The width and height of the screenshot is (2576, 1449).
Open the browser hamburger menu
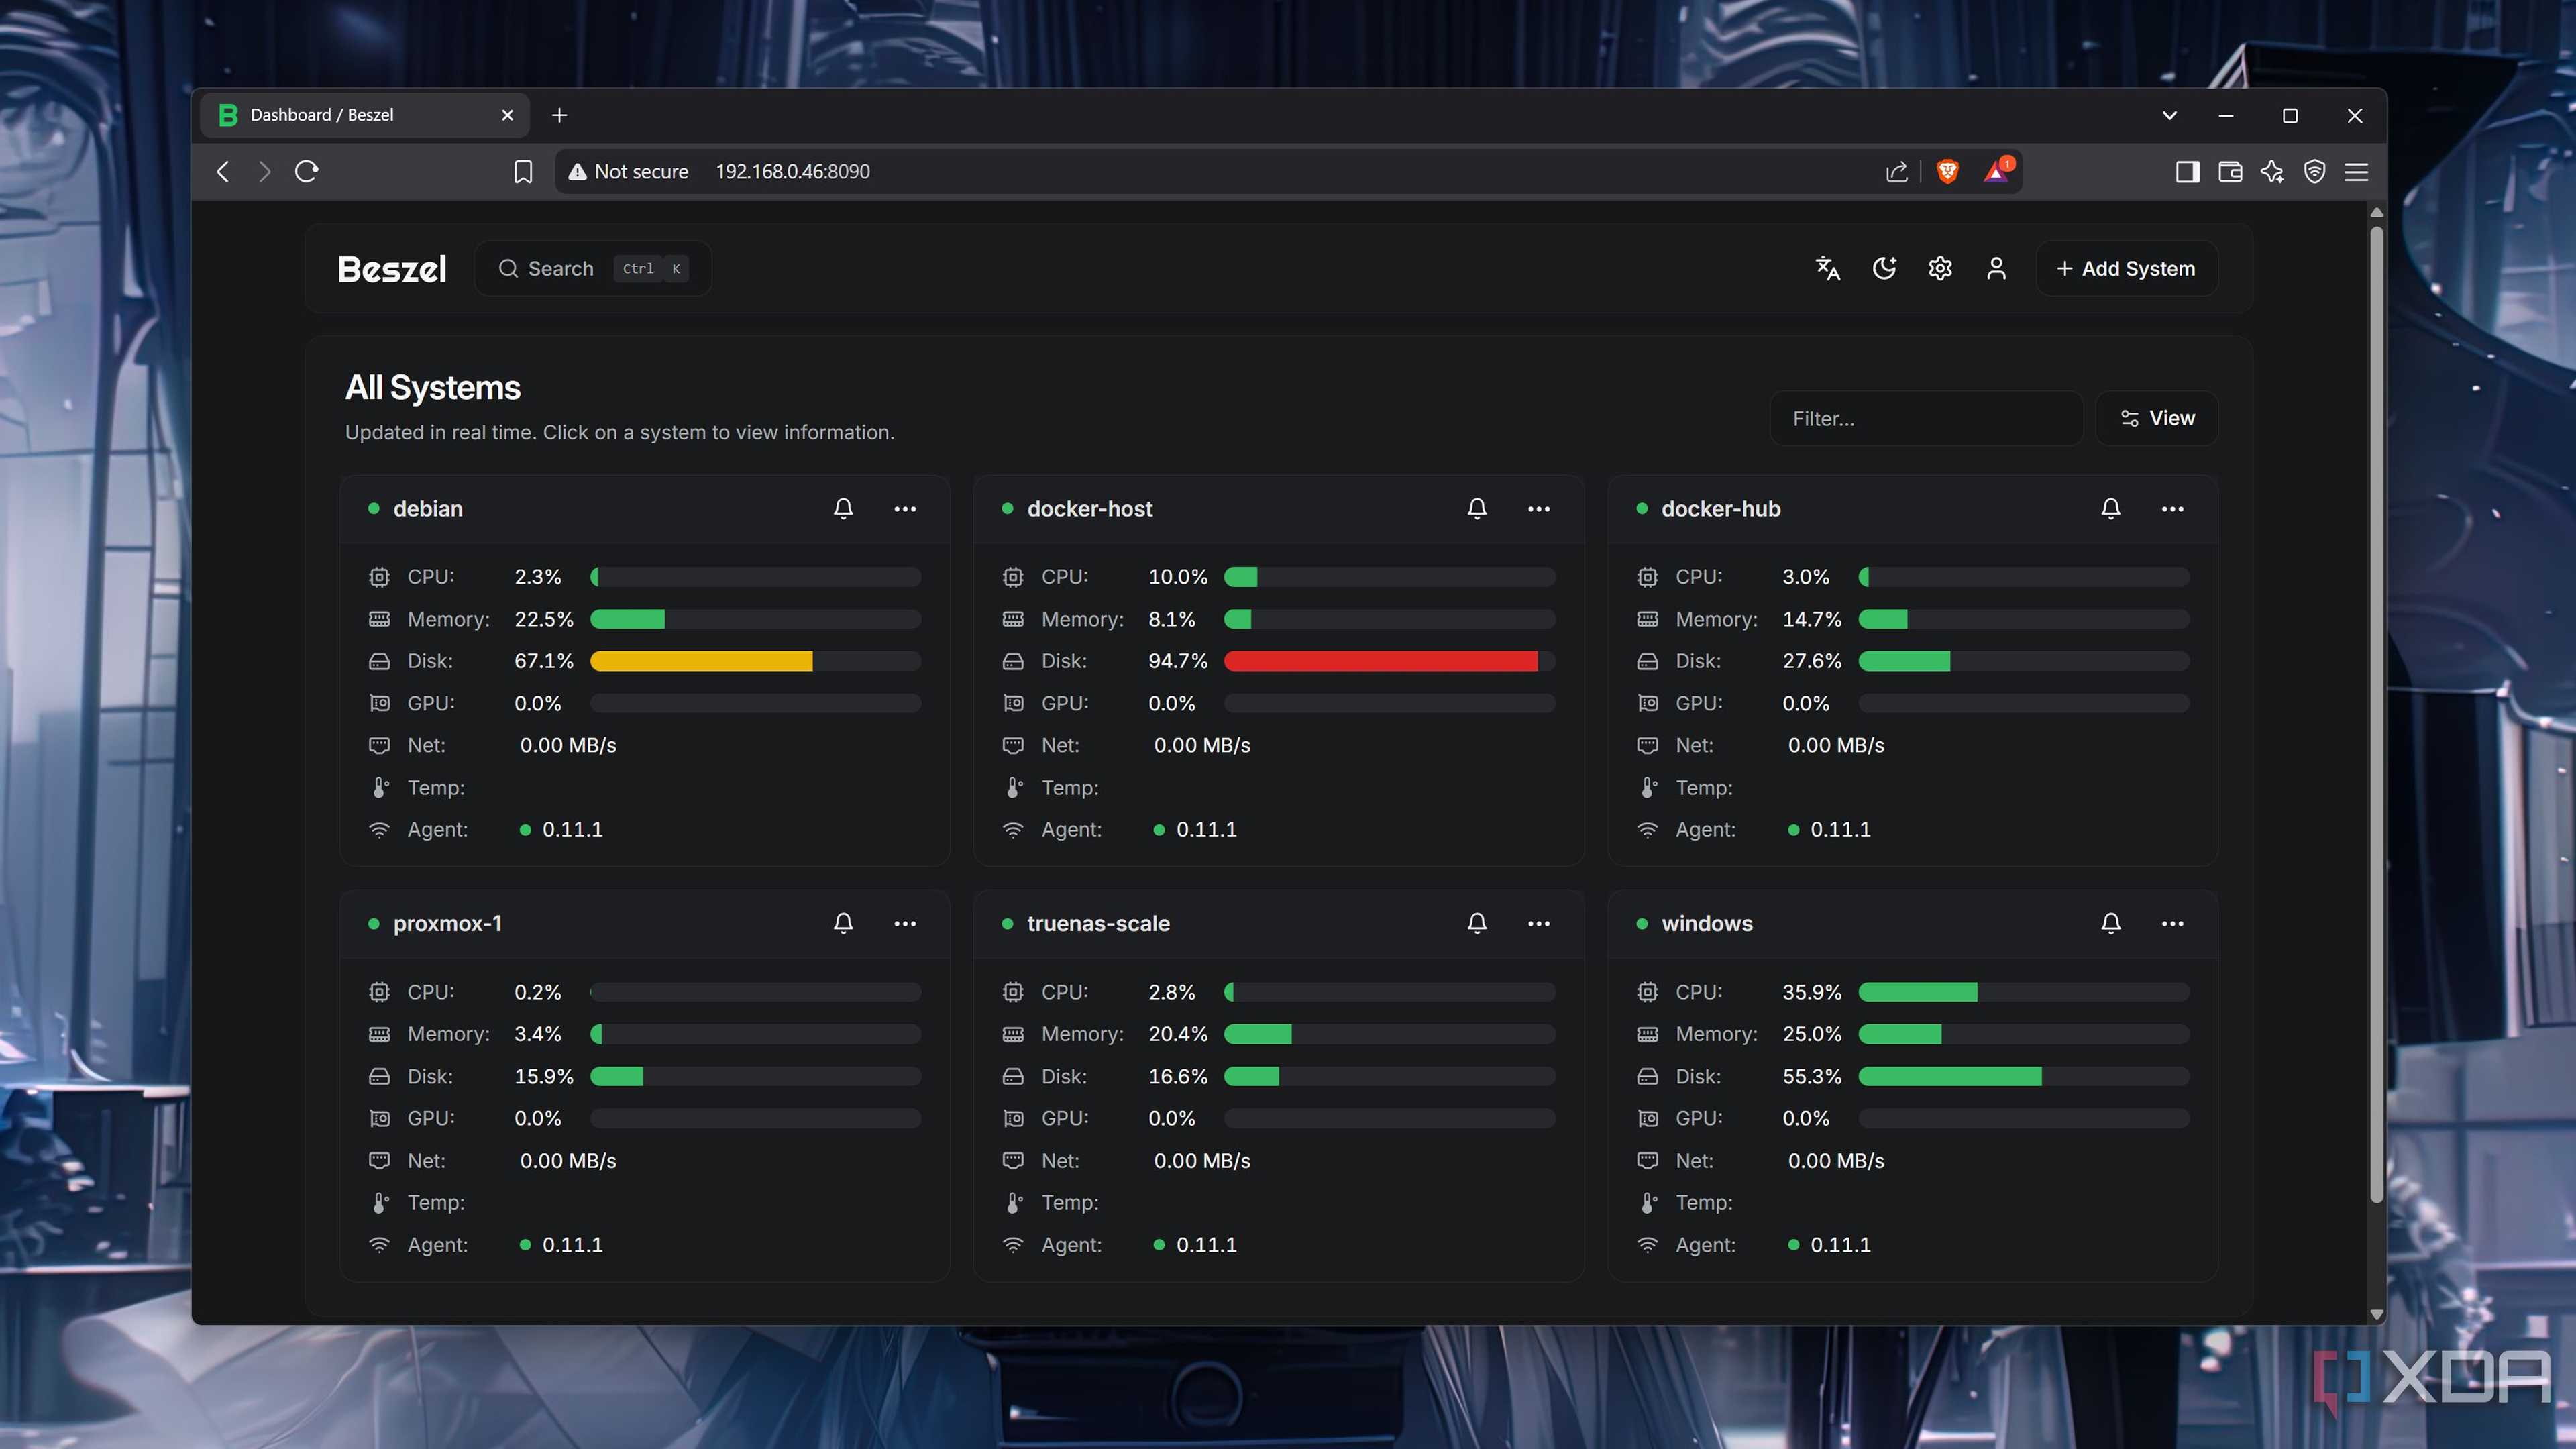(x=2357, y=171)
